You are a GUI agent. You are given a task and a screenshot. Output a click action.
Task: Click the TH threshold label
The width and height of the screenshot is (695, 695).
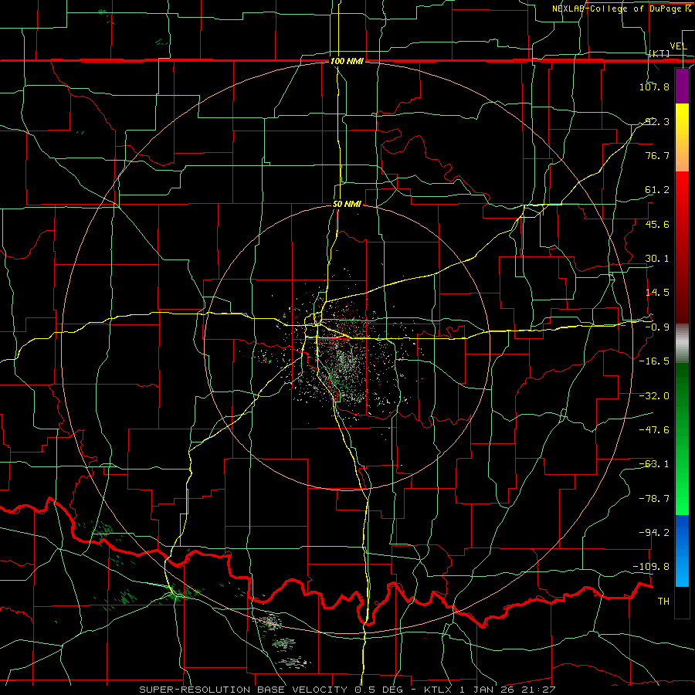(663, 602)
